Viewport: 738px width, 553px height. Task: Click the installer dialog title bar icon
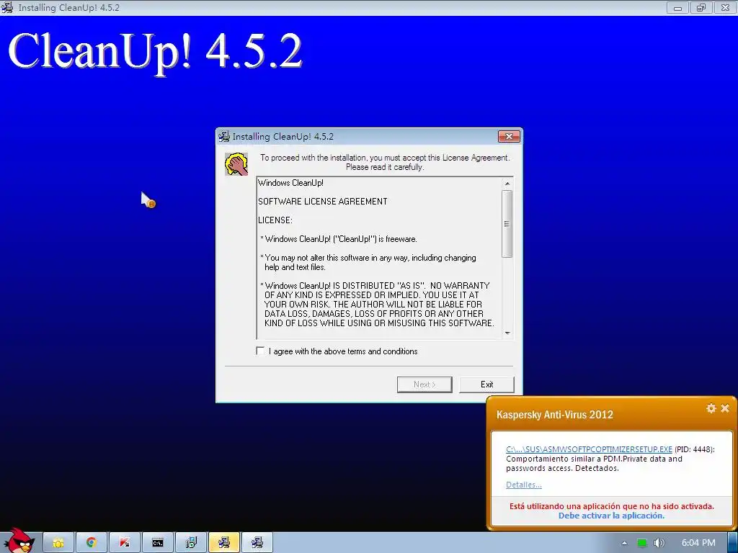pyautogui.click(x=224, y=136)
